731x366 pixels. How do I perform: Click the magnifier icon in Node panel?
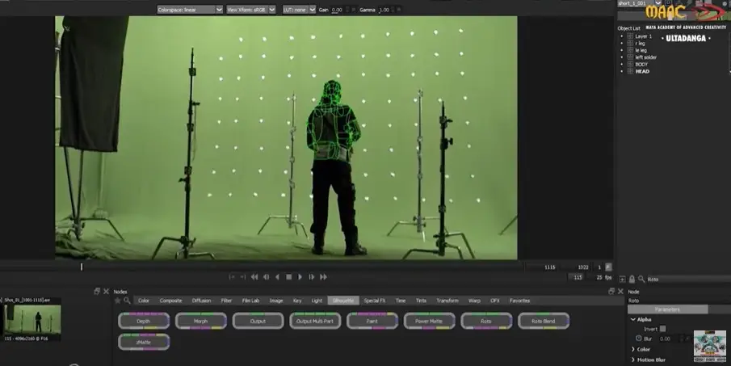click(x=641, y=279)
